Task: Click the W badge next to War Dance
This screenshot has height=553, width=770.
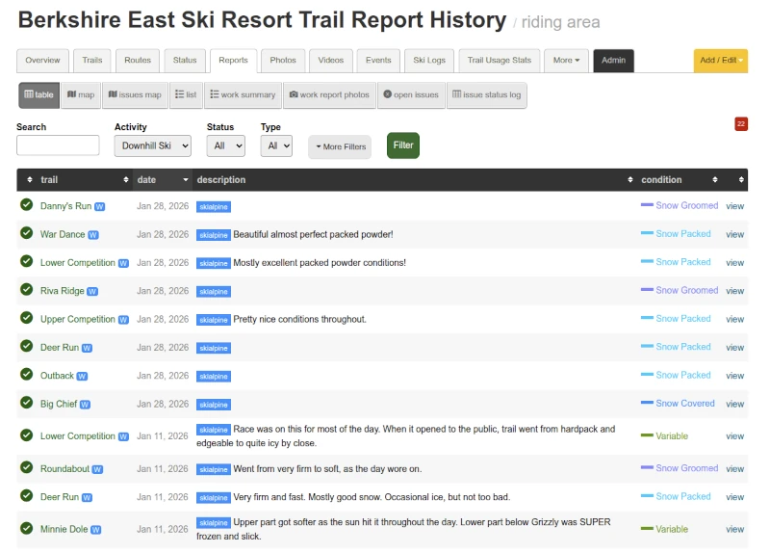Action: [x=93, y=235]
